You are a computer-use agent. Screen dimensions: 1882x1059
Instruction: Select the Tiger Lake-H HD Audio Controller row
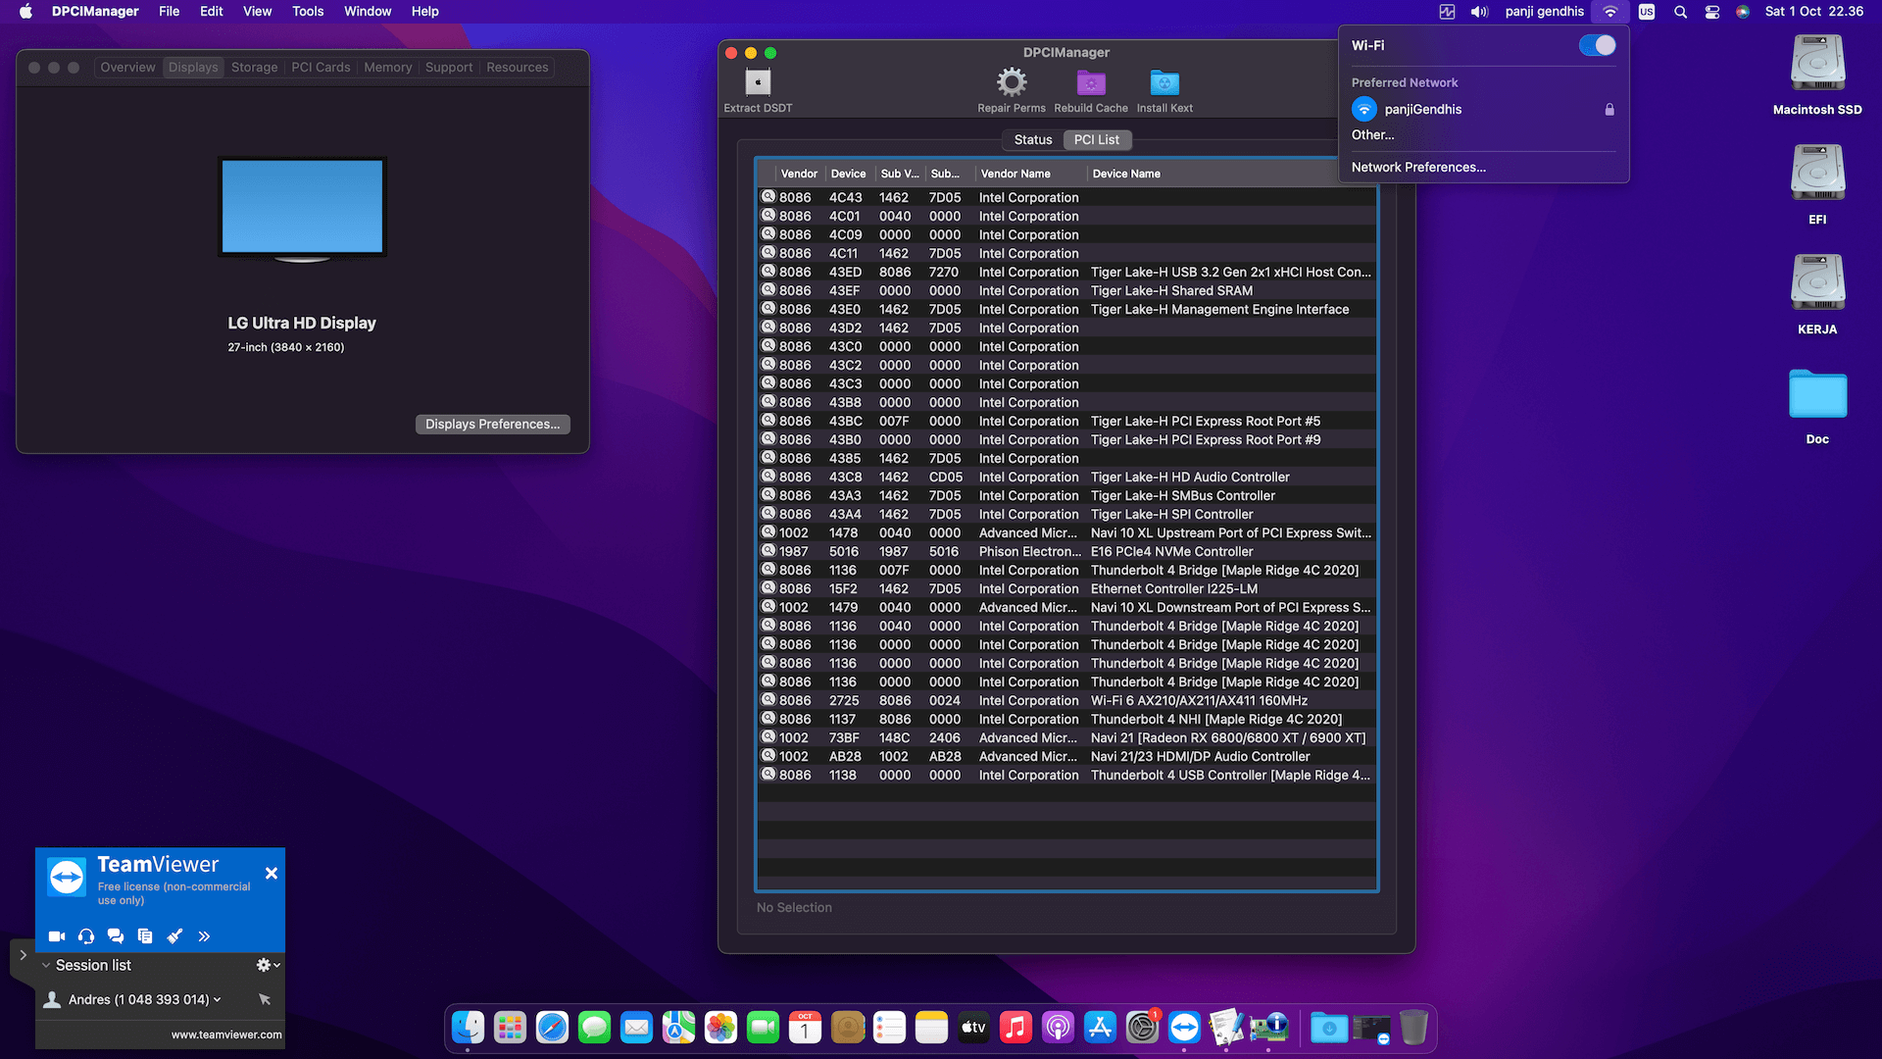tap(1067, 477)
